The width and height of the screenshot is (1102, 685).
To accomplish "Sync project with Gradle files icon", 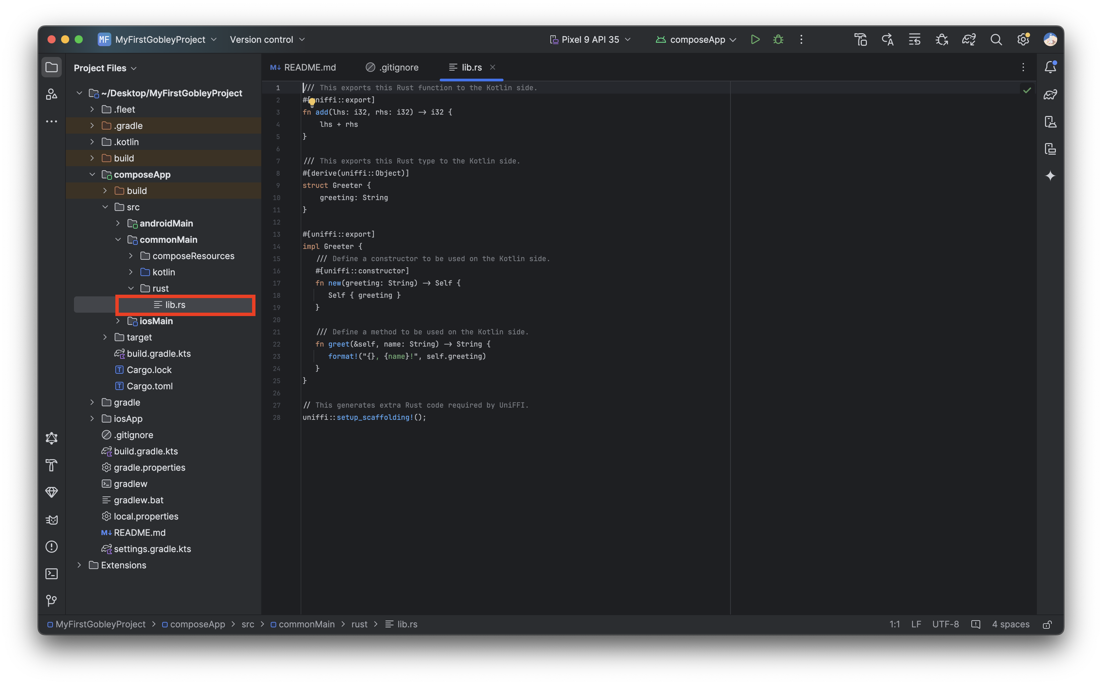I will 969,39.
